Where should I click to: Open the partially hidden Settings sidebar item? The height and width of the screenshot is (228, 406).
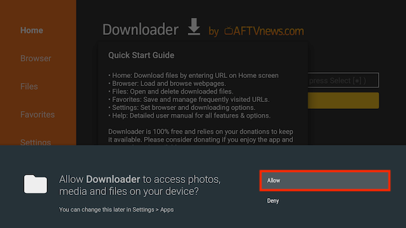pos(36,142)
